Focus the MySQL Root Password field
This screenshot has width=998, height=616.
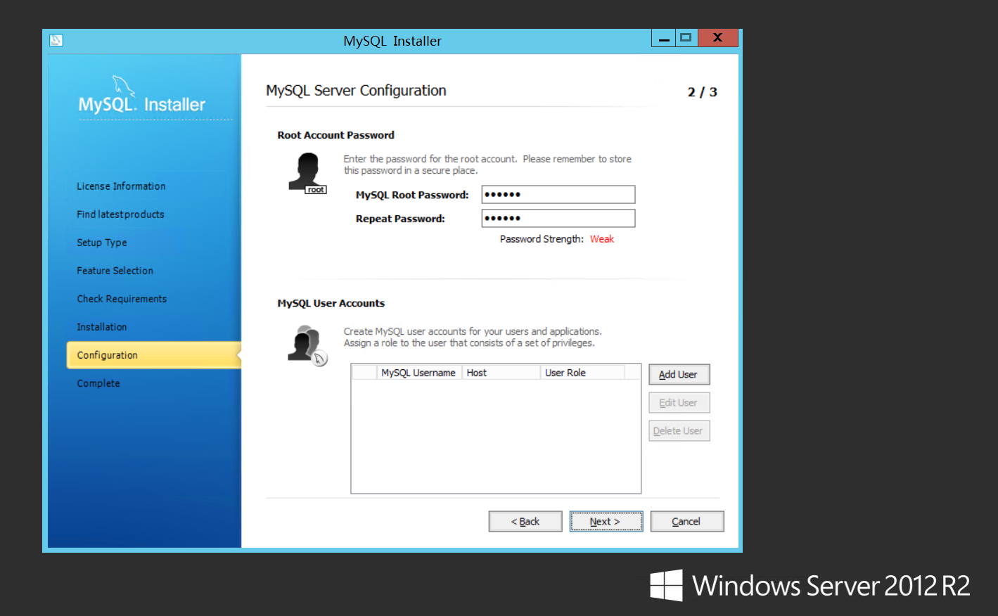coord(558,195)
